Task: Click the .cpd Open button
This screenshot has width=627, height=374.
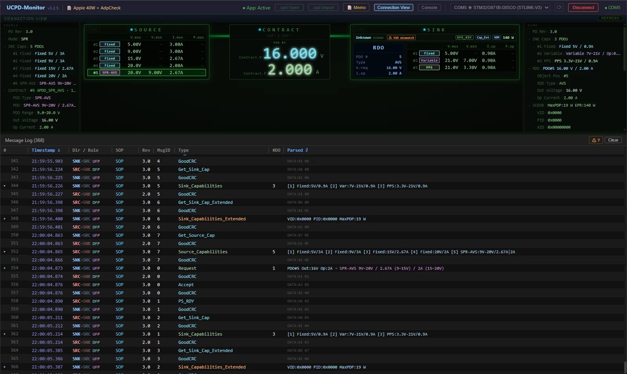Action: click(289, 7)
